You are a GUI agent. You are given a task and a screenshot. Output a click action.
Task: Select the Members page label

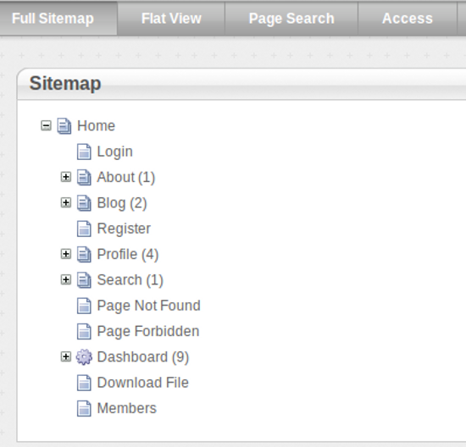127,408
